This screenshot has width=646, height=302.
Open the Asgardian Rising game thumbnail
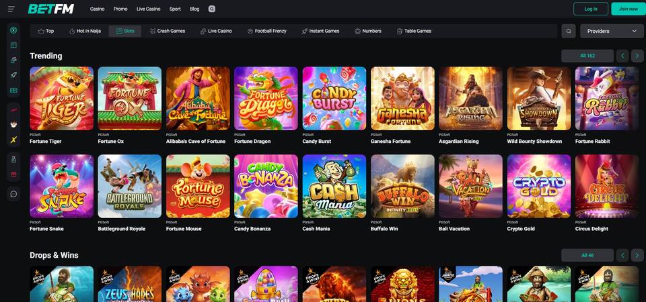(471, 99)
